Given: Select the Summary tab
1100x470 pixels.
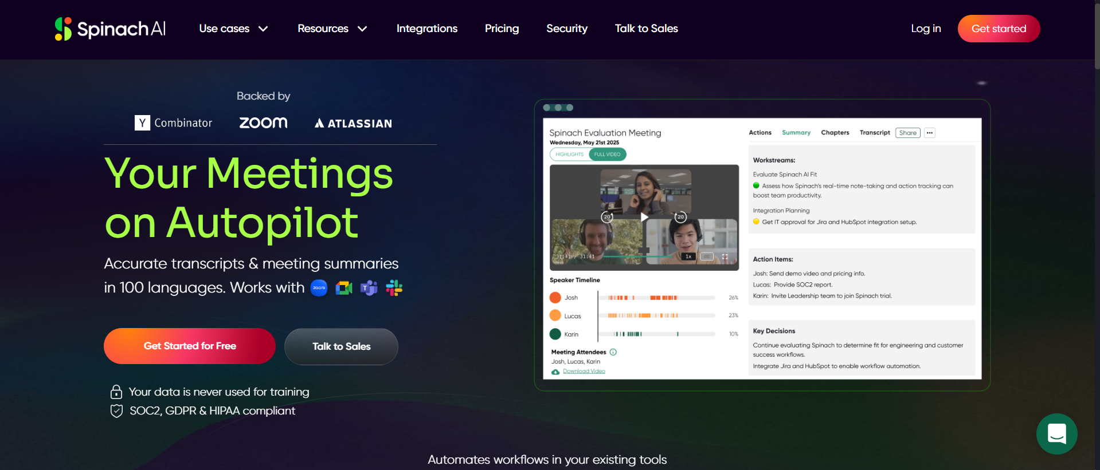Looking at the screenshot, I should click(x=796, y=133).
